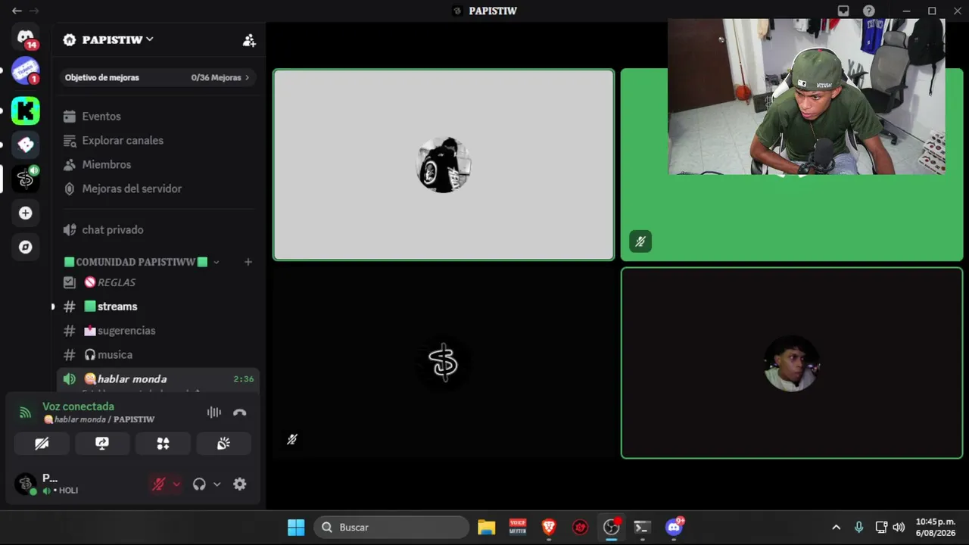
Task: Click the Windows Start button
Action: 296,528
